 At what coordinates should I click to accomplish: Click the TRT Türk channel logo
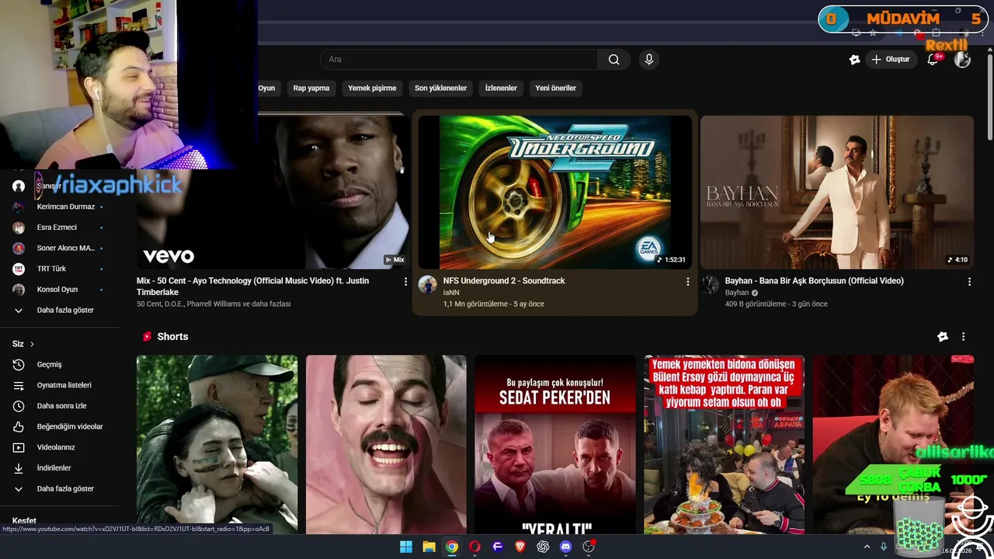(19, 269)
